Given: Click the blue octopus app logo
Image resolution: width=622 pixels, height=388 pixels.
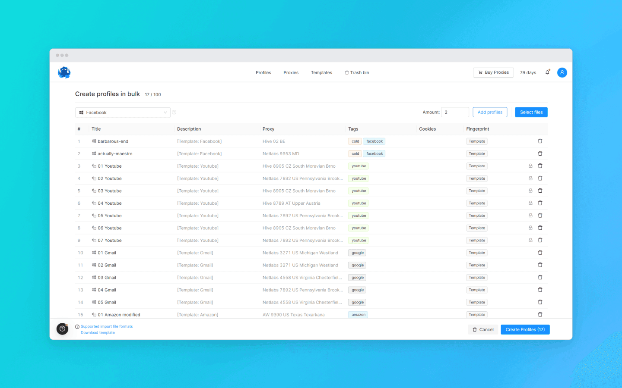Looking at the screenshot, I should [x=64, y=72].
